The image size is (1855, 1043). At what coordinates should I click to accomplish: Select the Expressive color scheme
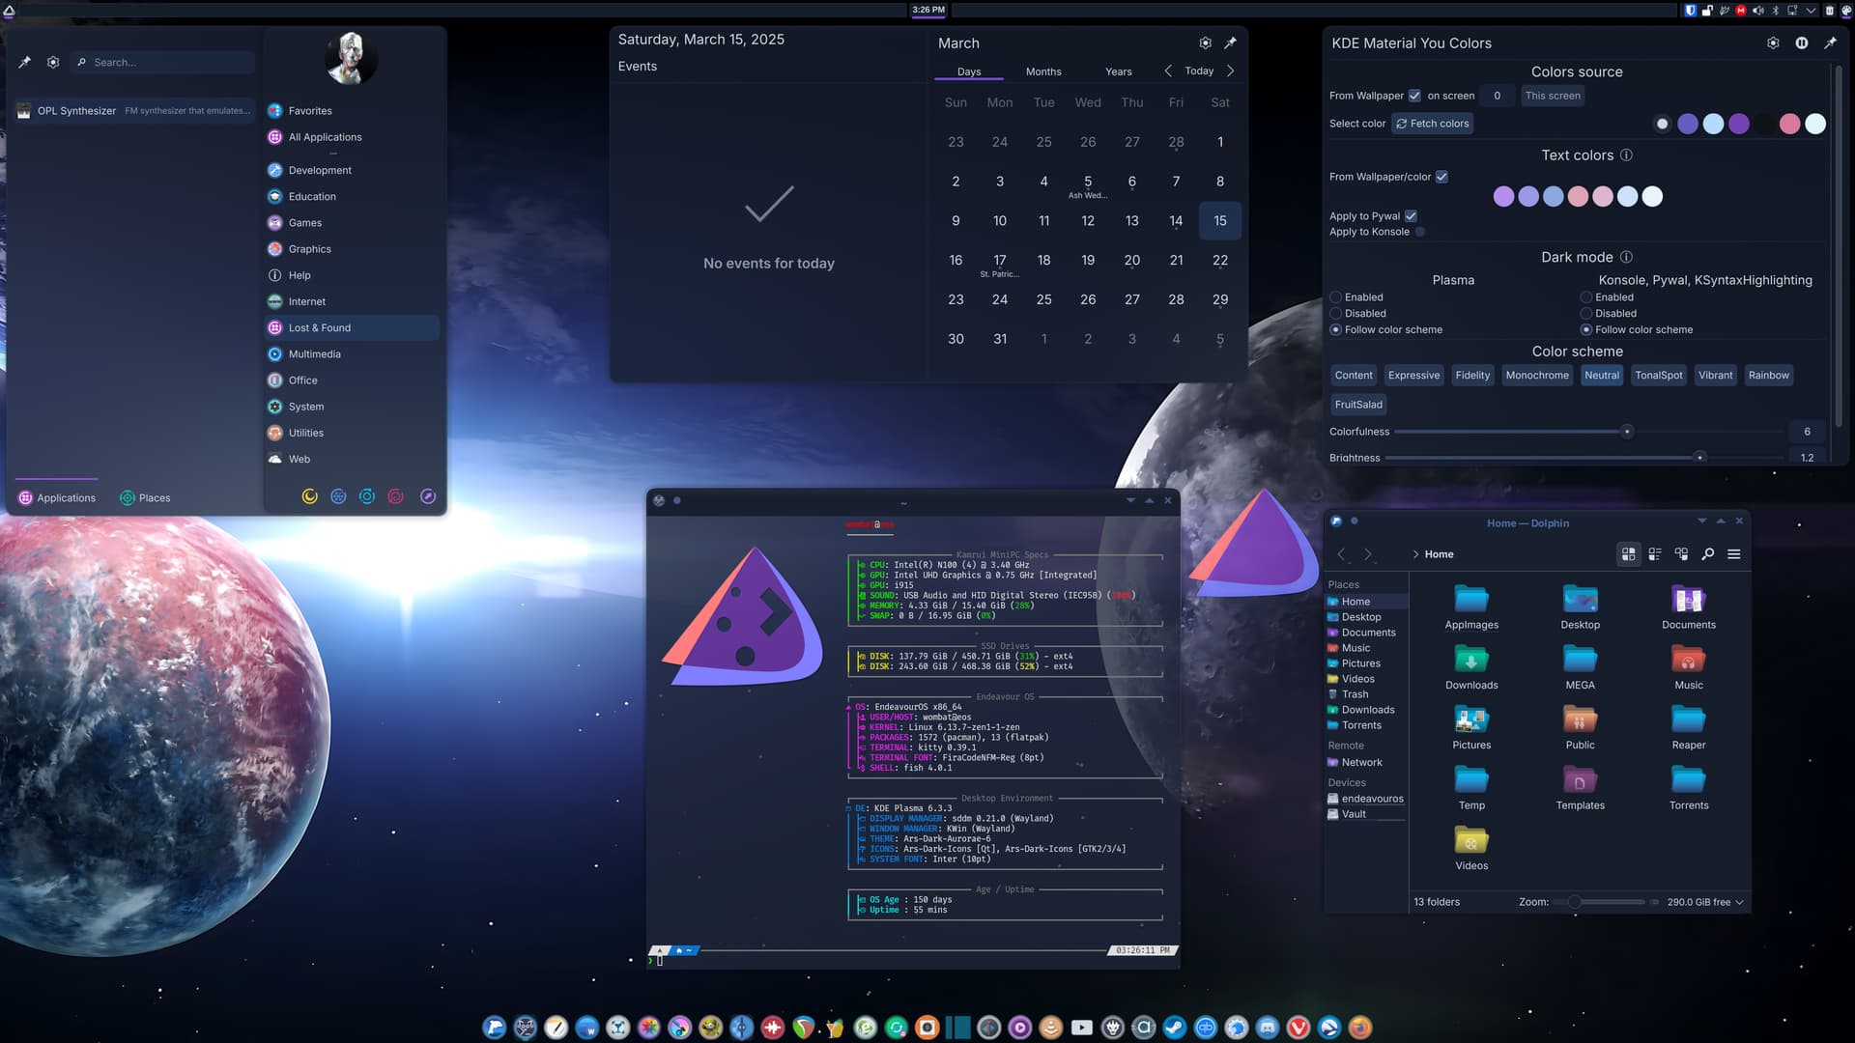pos(1413,376)
